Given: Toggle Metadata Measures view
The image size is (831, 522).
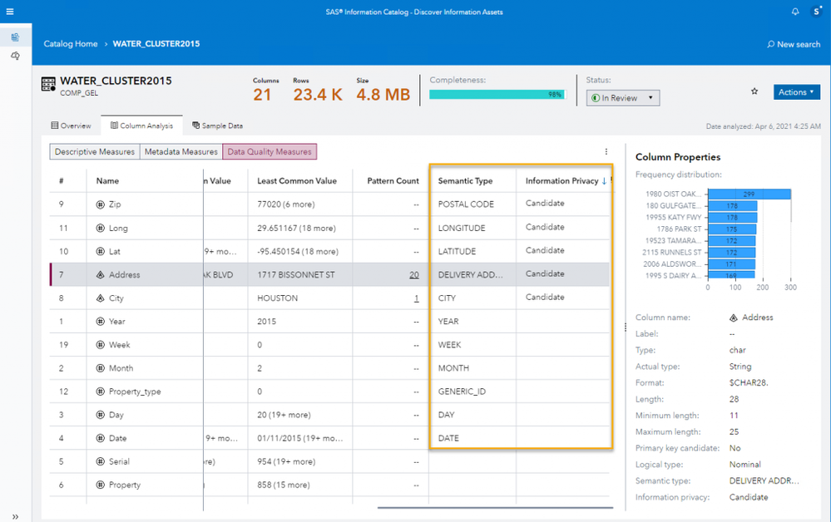Looking at the screenshot, I should click(x=181, y=152).
